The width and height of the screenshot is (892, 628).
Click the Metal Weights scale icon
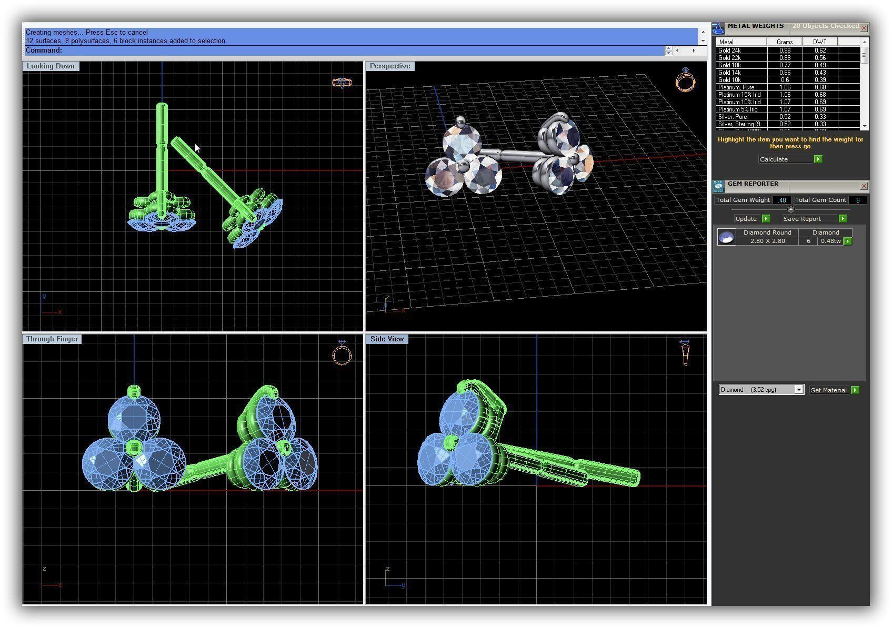(x=718, y=28)
